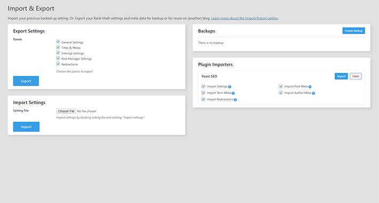The image size is (379, 203).
Task: Toggle Import Redirections checkbox
Action: pos(203,99)
